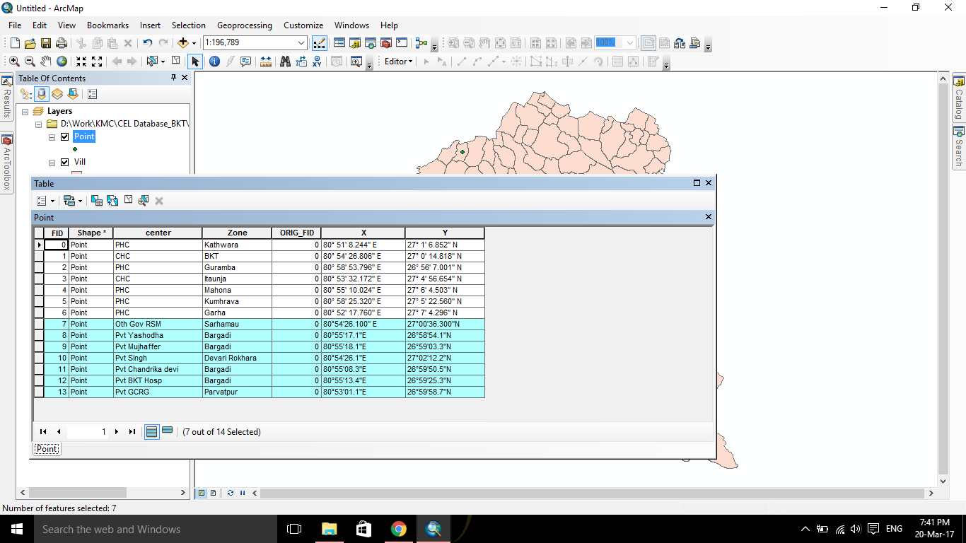This screenshot has height=543, width=966.
Task: Open the Catalog side panel tab
Action: pyautogui.click(x=959, y=98)
